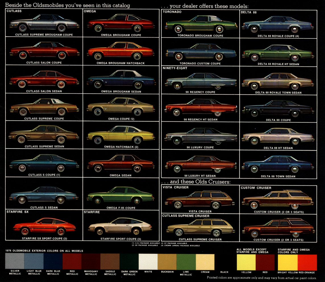The height and width of the screenshot is (282, 325).
Task: Choose the Cutlass Supreme Coupe car photo
Action: click(x=44, y=107)
